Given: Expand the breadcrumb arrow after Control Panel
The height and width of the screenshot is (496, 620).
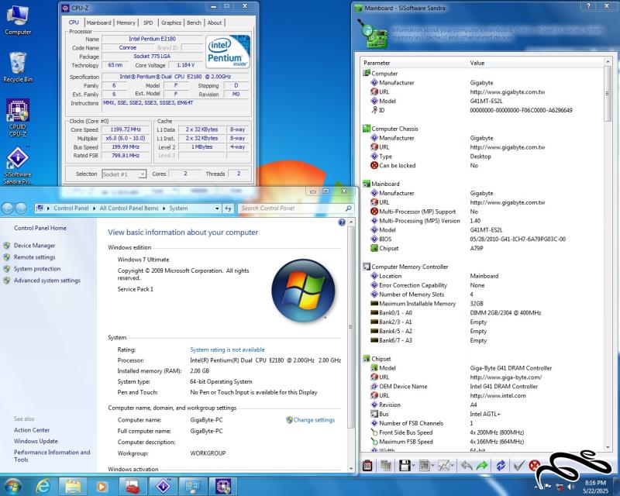Looking at the screenshot, I should [x=95, y=208].
